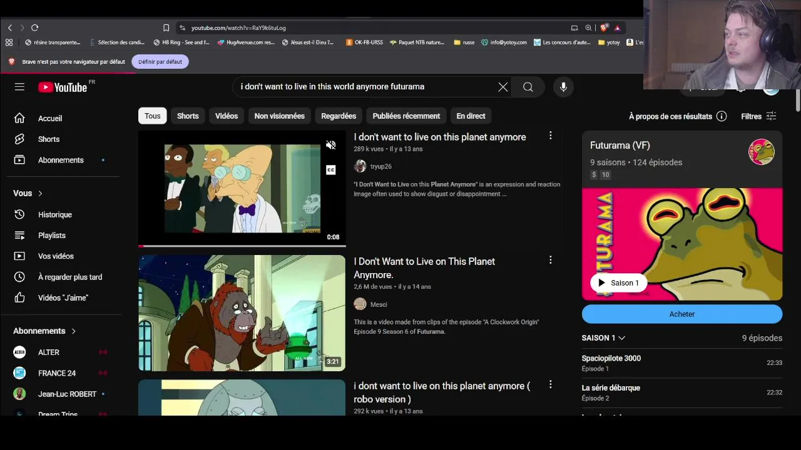Select the Vidéos filter chip

227,116
